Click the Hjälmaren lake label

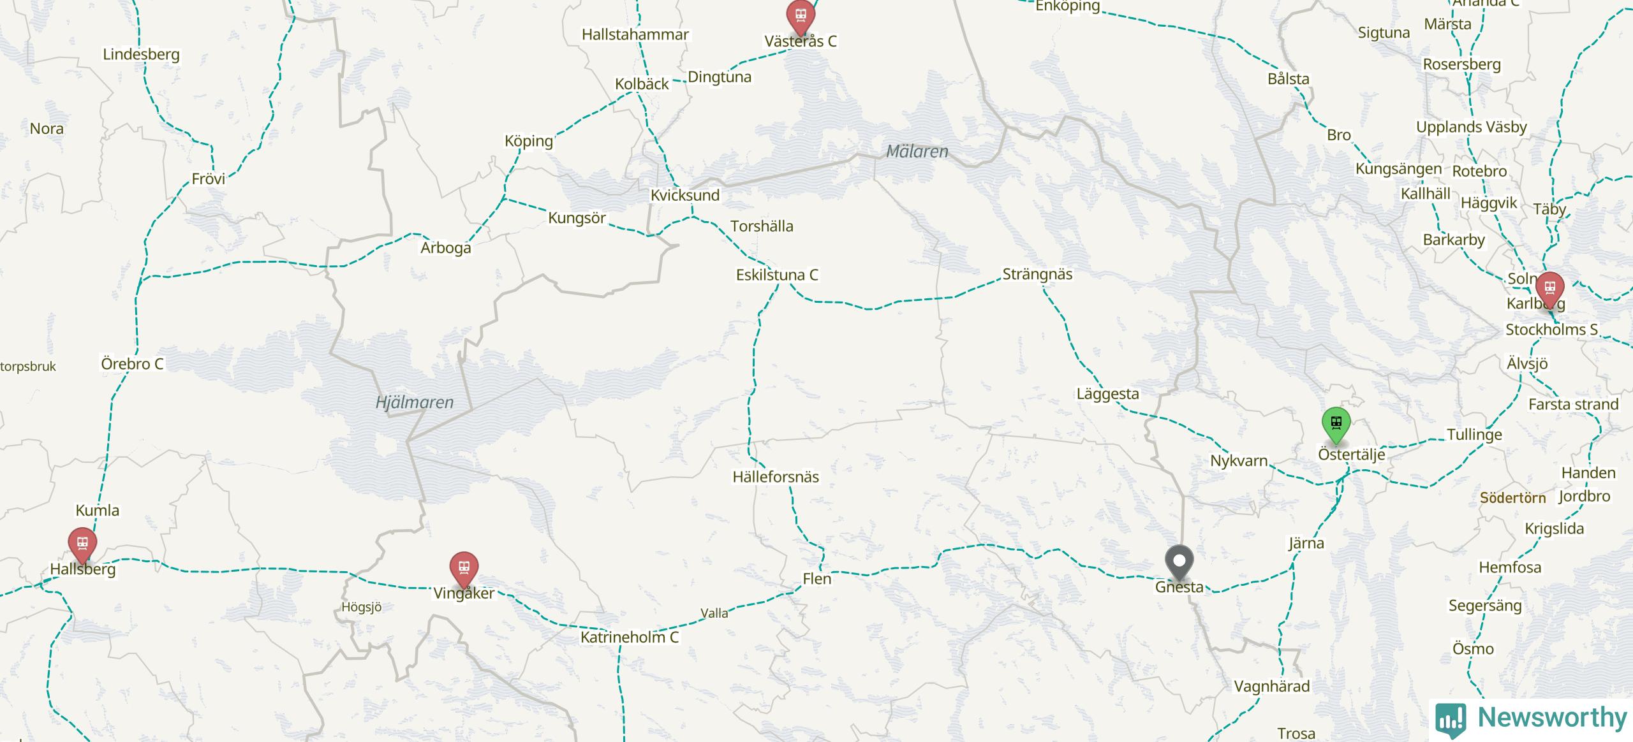coord(415,402)
